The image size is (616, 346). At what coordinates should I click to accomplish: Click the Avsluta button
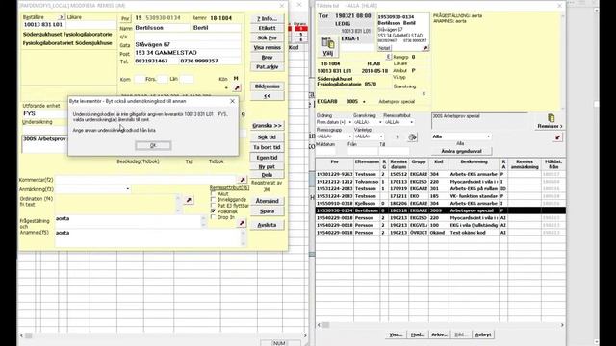coord(268,225)
